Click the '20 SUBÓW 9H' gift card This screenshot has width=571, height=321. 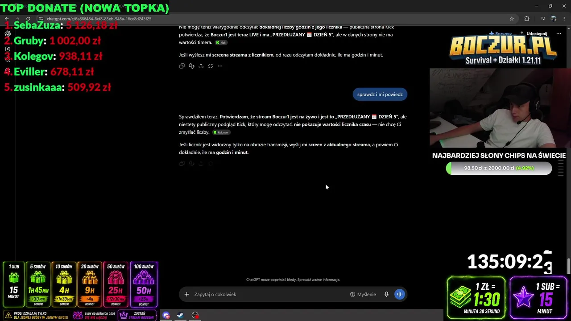coord(90,284)
